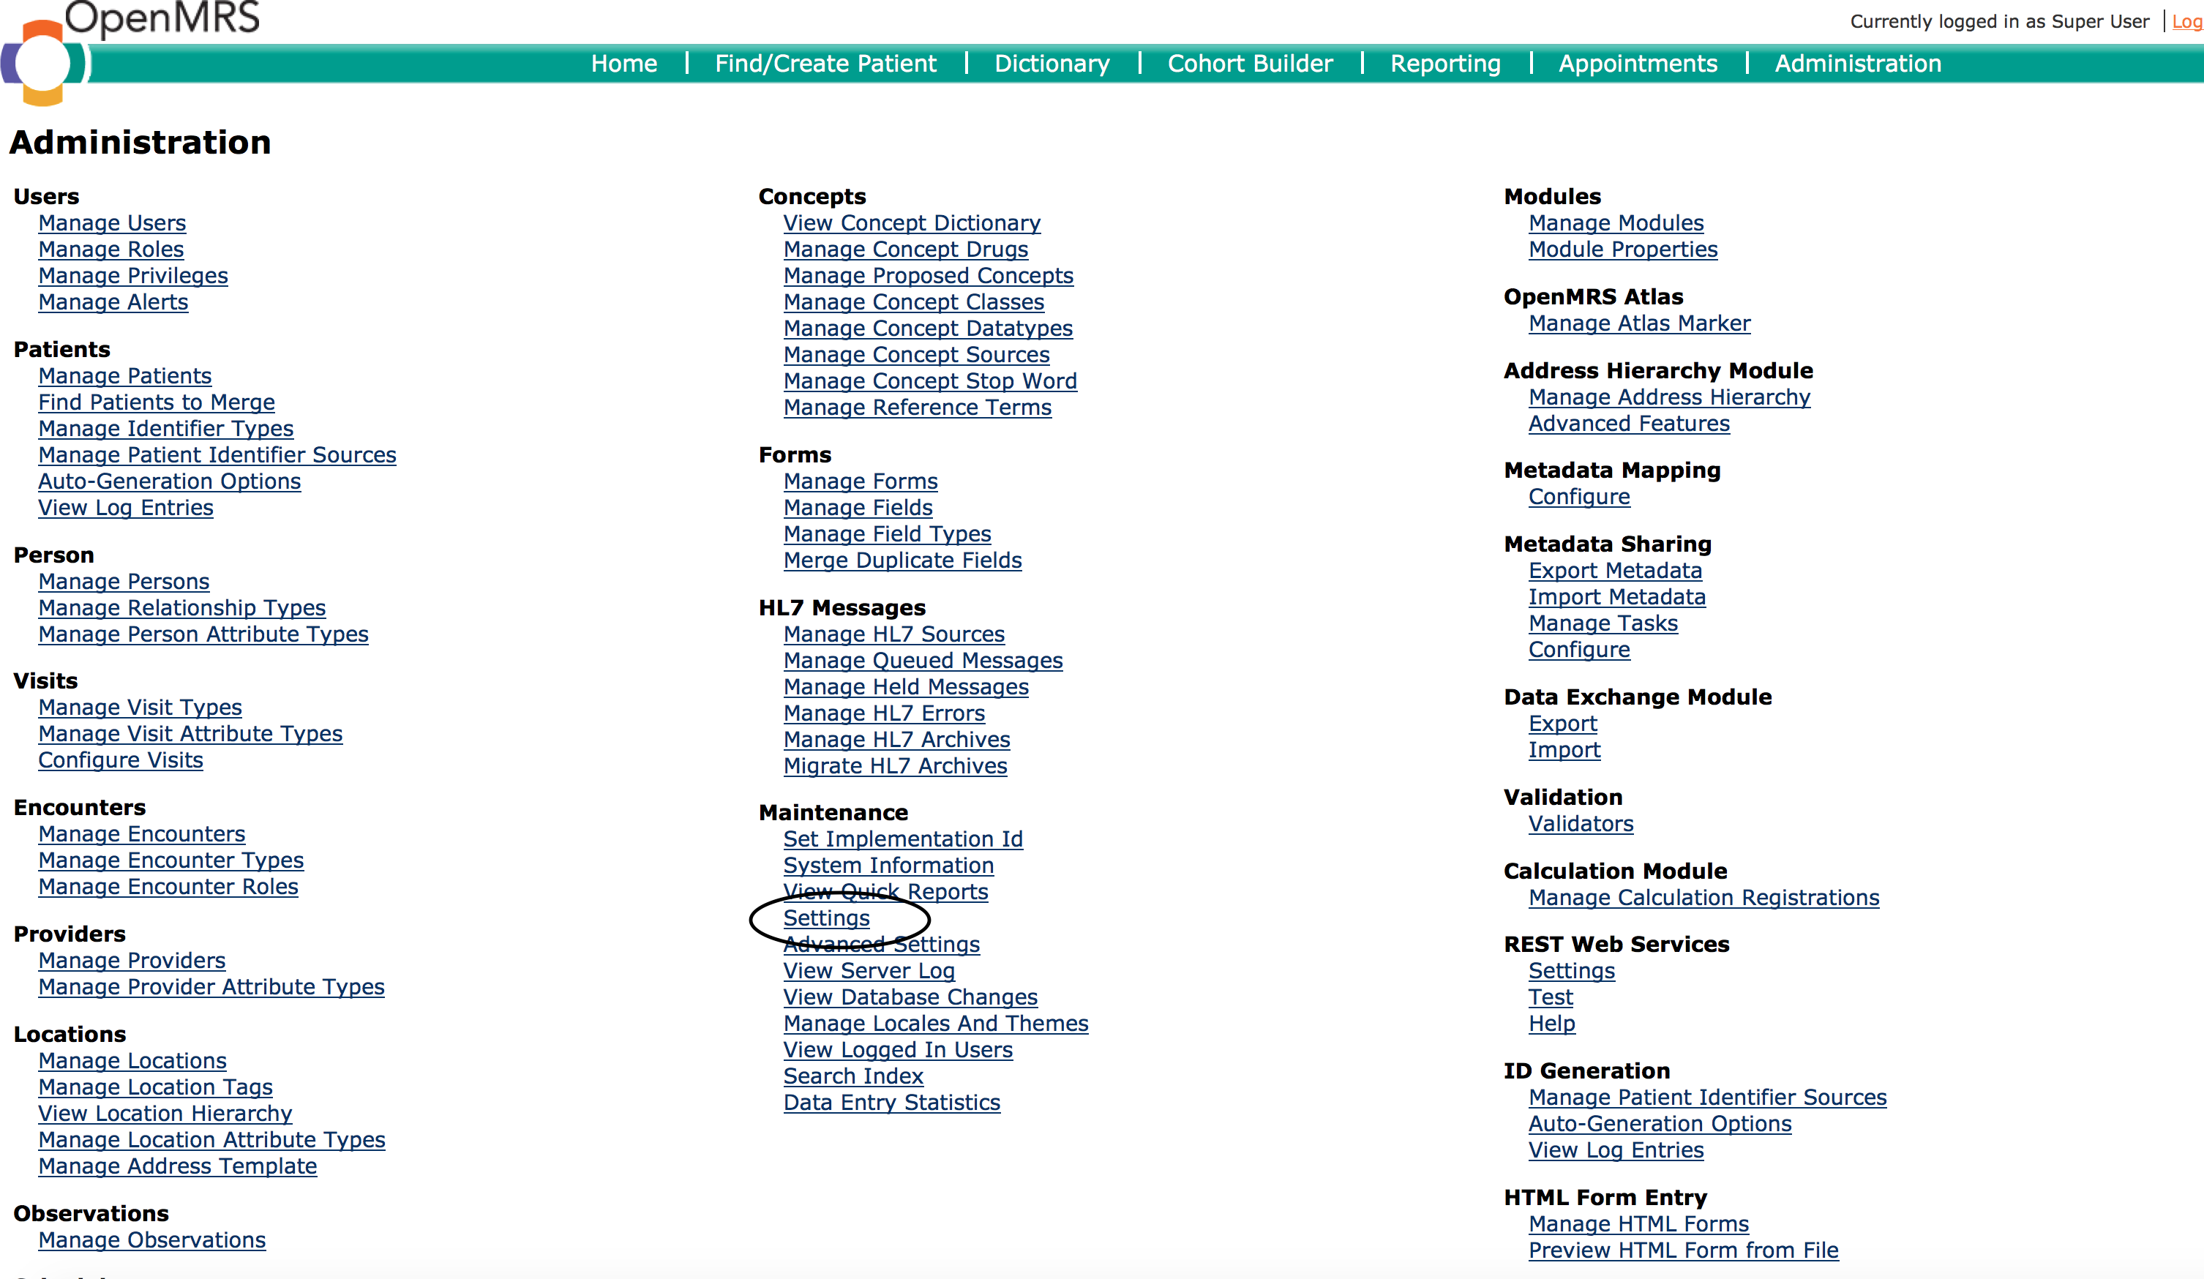This screenshot has width=2204, height=1279.
Task: Click Manage Concept Drugs link
Action: coord(906,250)
